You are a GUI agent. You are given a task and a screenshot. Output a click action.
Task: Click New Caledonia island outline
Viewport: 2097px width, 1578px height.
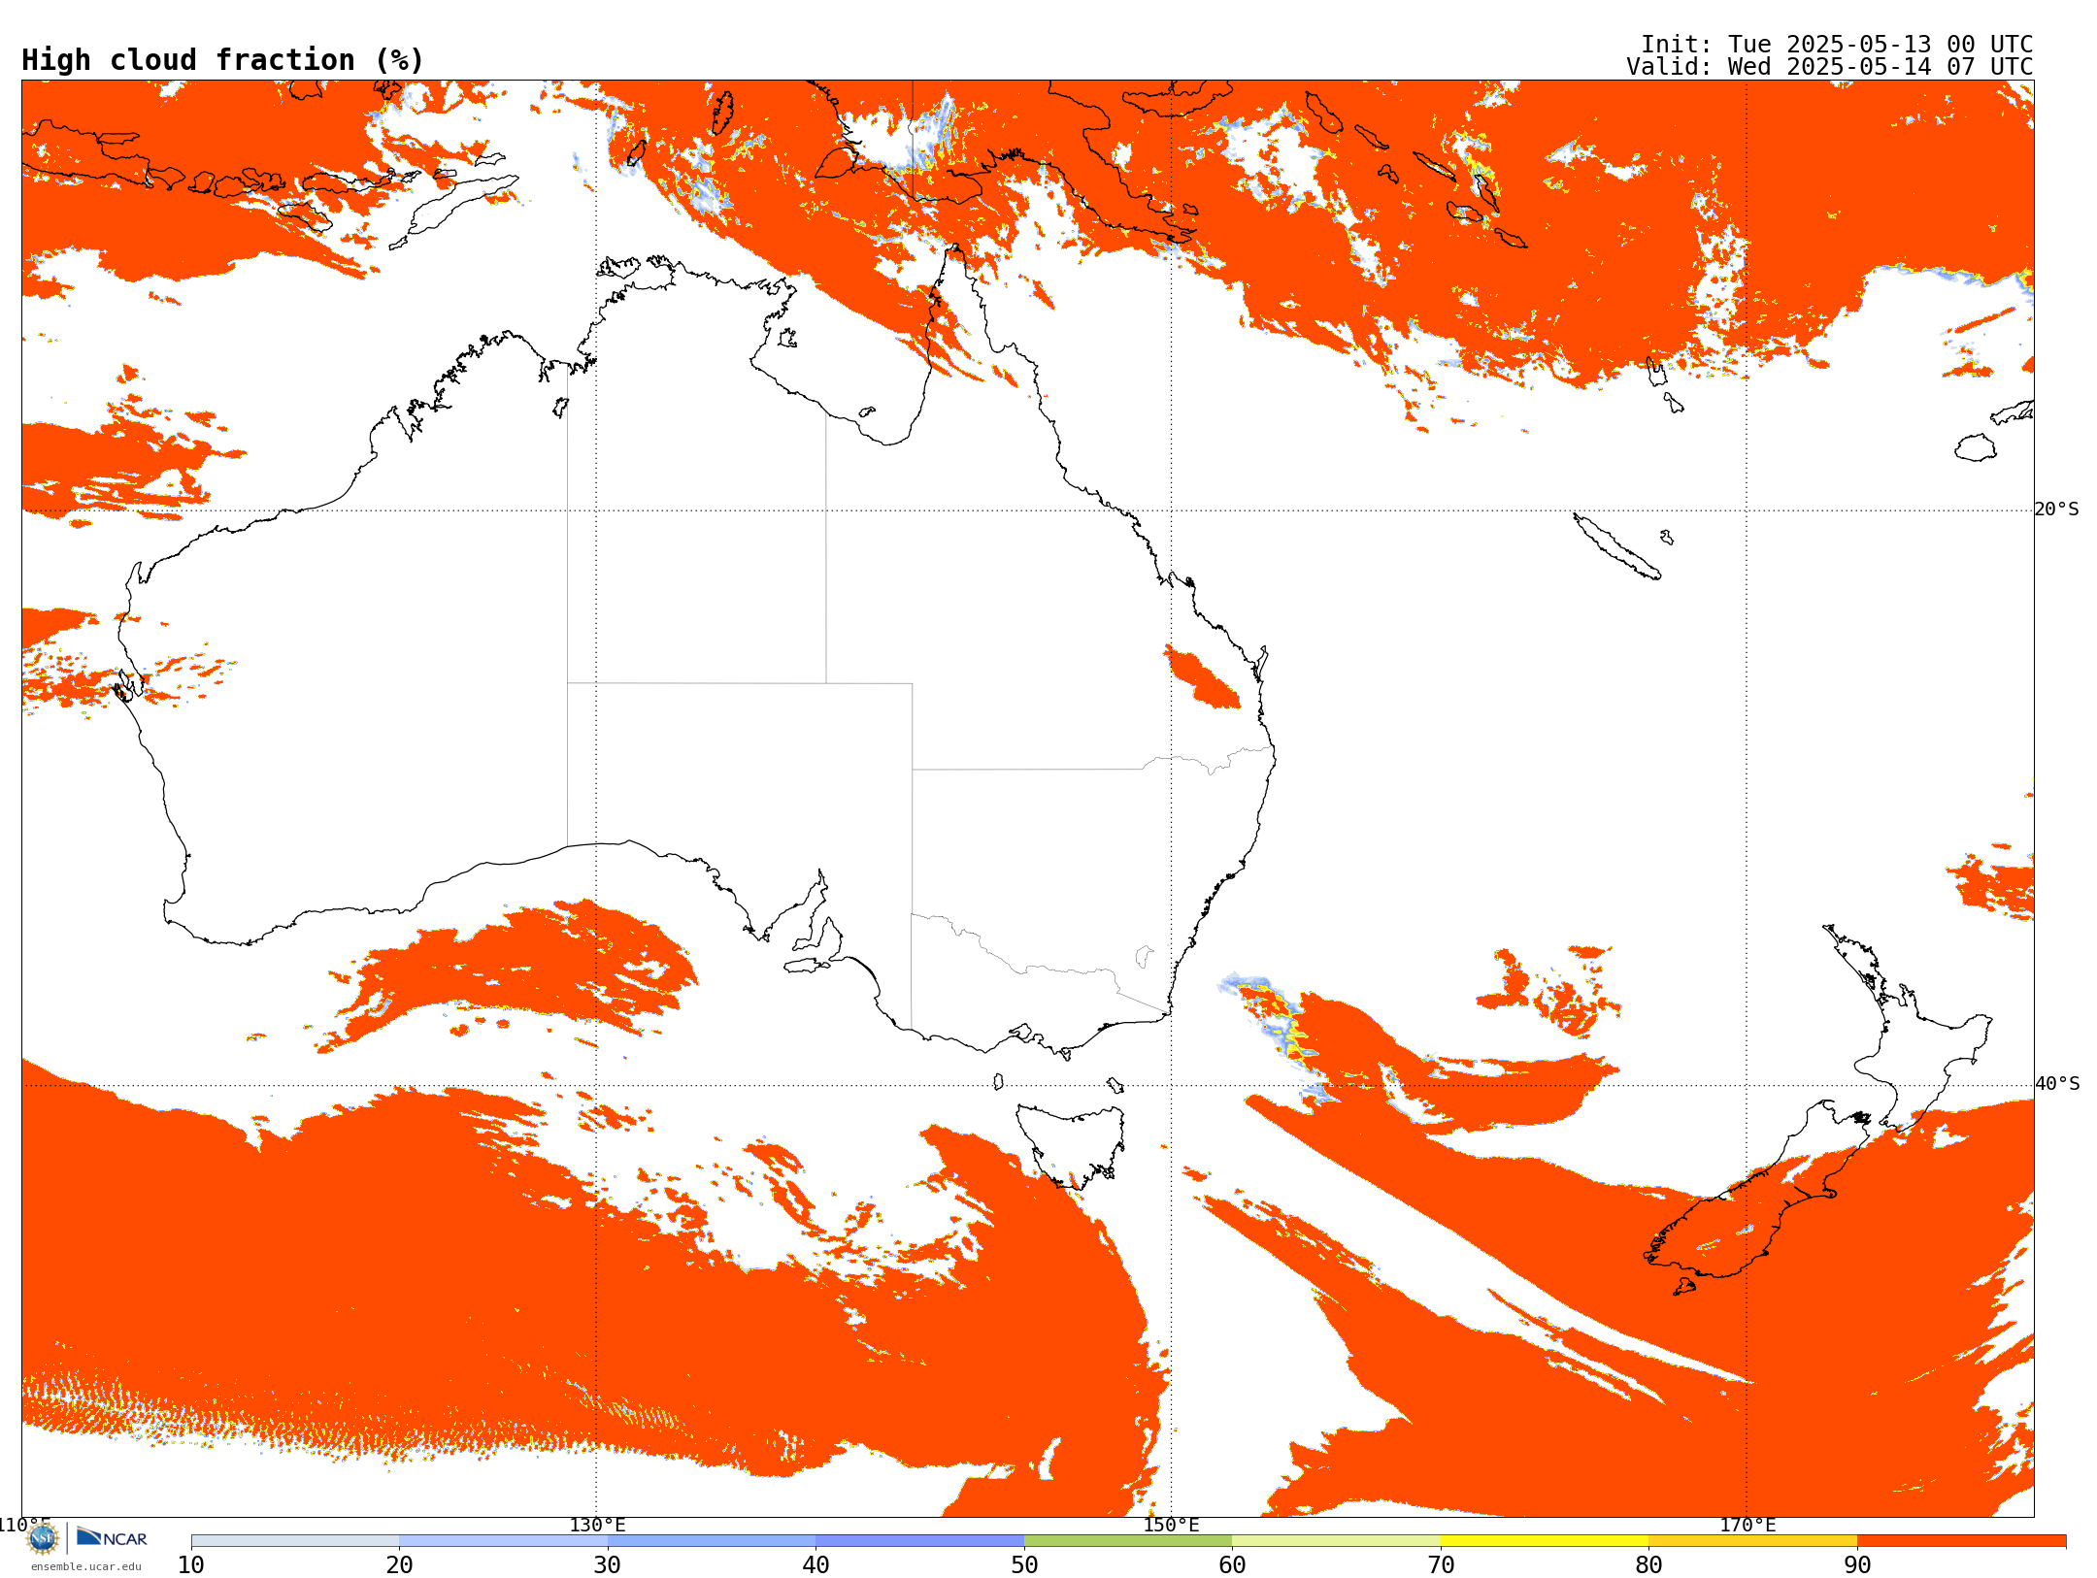point(1616,546)
